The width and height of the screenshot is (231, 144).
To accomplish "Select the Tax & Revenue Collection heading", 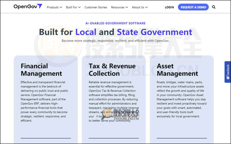I will tap(112, 70).
